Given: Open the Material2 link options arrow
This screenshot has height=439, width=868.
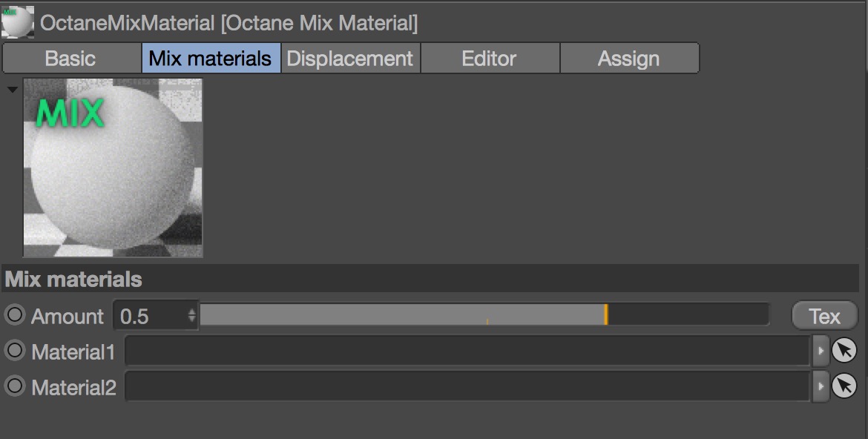Looking at the screenshot, I should pos(820,386).
